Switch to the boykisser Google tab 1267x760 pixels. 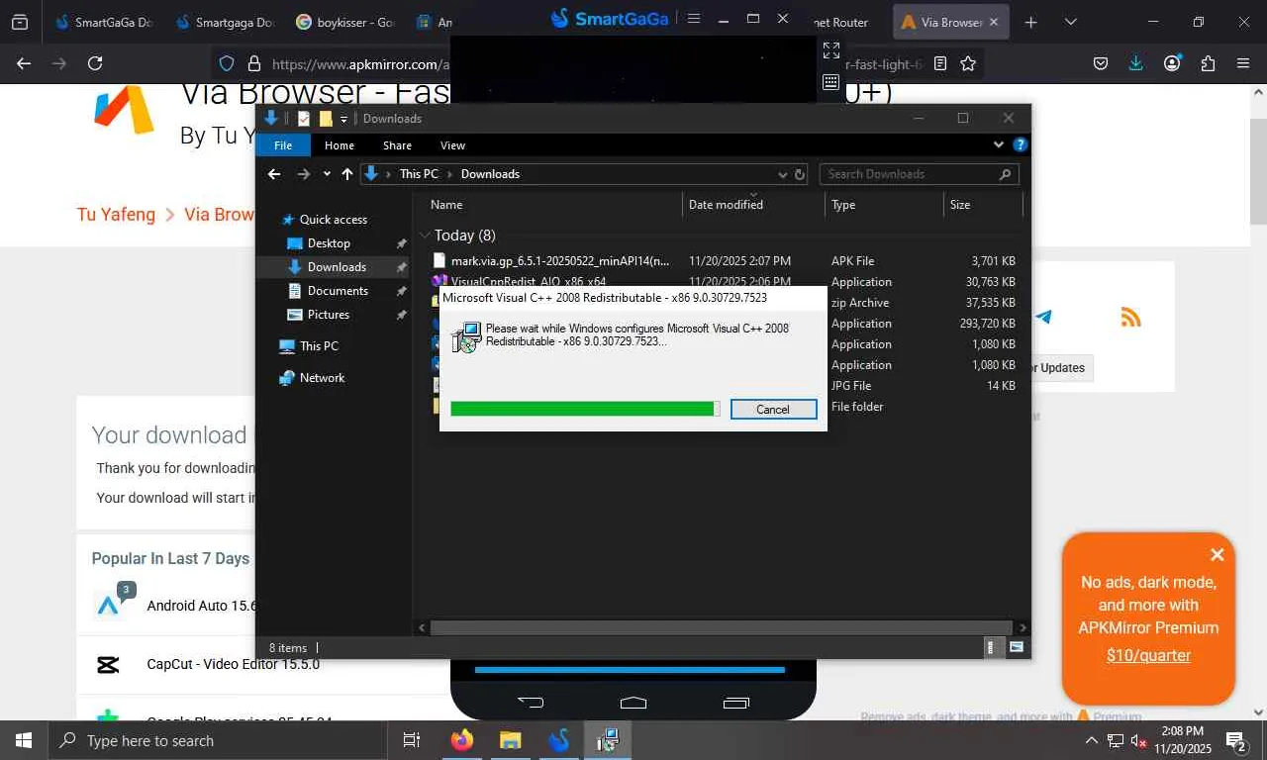(344, 22)
